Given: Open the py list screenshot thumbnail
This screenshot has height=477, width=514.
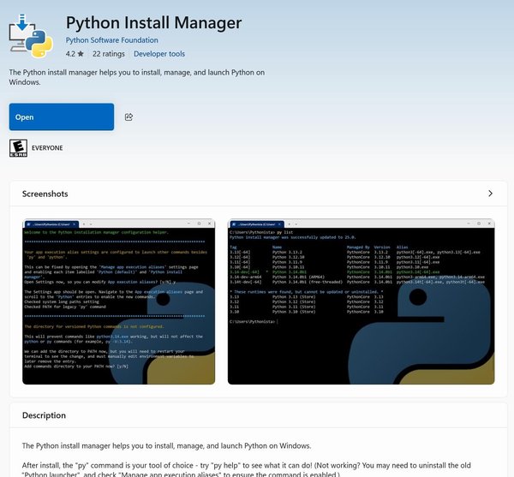Looking at the screenshot, I should click(x=361, y=301).
